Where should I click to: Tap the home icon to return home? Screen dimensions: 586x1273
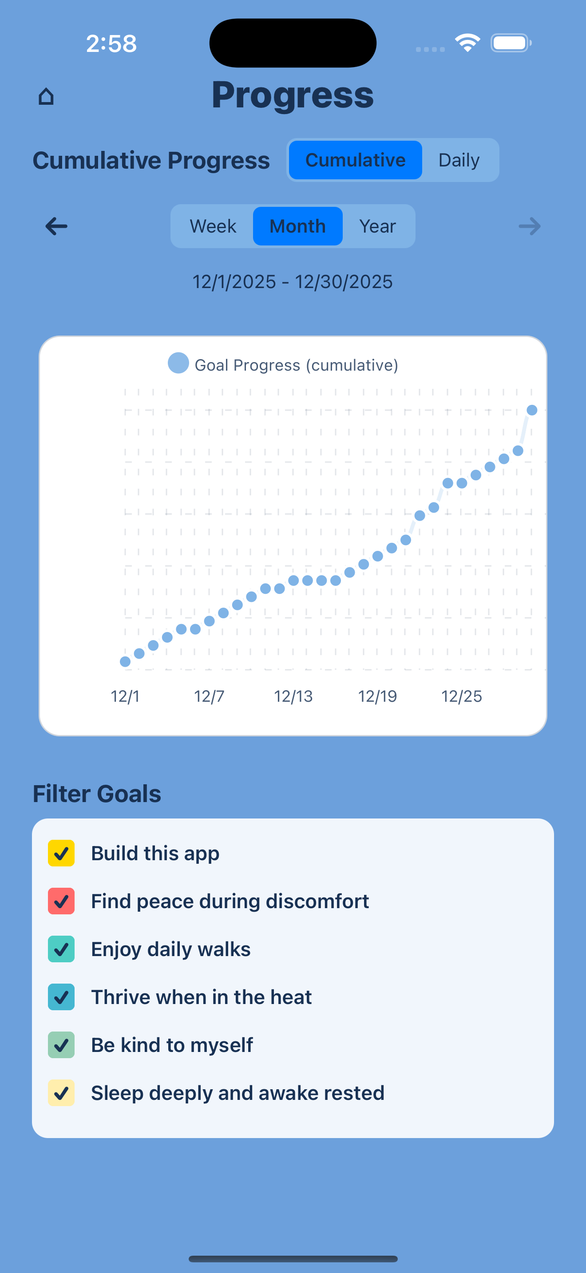click(48, 96)
